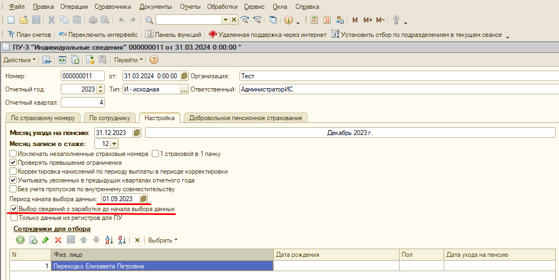Click the help question mark icon

(x=154, y=60)
